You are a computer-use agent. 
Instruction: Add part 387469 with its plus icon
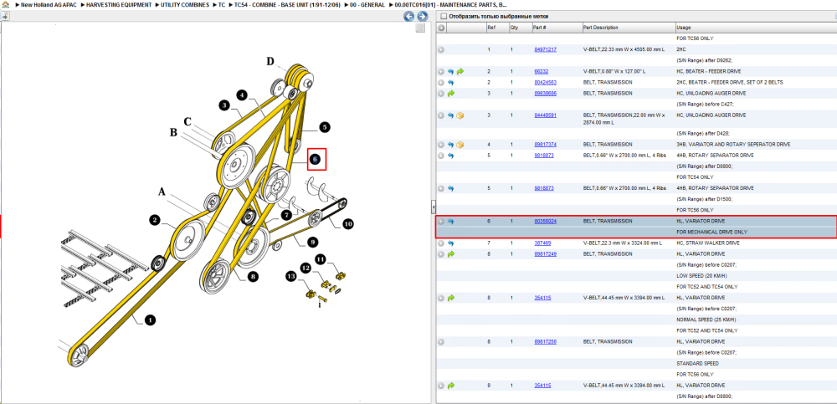[441, 243]
